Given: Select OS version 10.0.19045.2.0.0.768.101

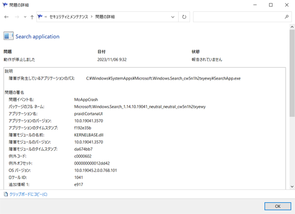Looking at the screenshot, I should coord(96,170).
